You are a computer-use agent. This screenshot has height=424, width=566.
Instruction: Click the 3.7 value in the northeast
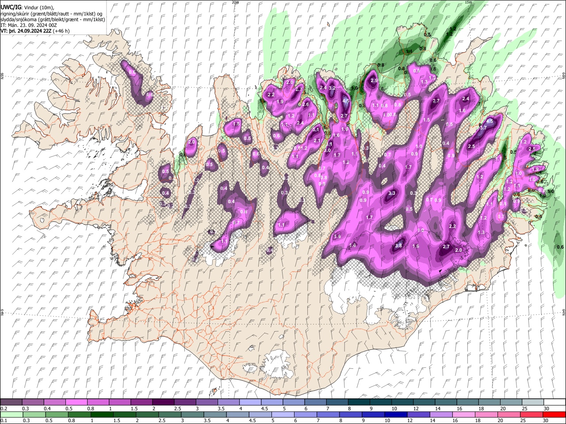point(483,128)
